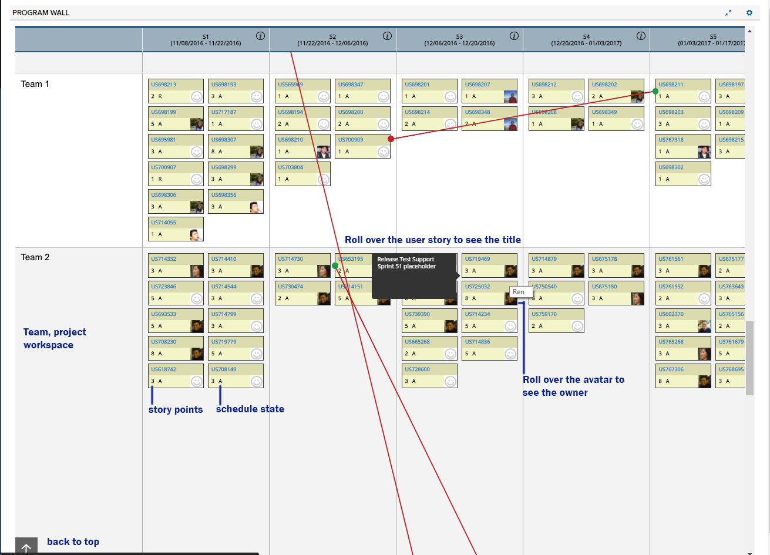Click the owner avatar on US698199
The image size is (770, 555).
point(197,124)
